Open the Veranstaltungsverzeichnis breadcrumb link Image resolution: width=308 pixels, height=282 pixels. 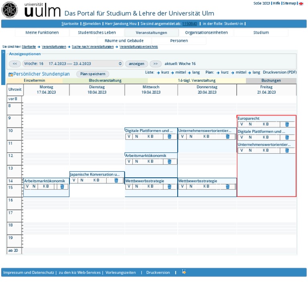(138, 47)
